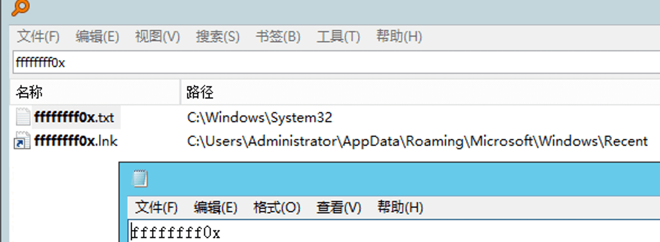This screenshot has height=242, width=660.
Task: Open Everything's 编辑(E) menu
Action: pyautogui.click(x=97, y=37)
